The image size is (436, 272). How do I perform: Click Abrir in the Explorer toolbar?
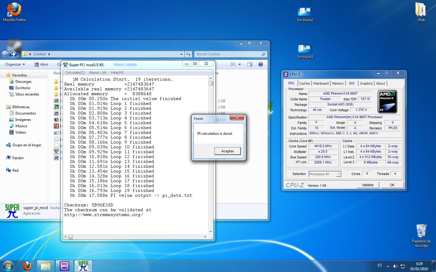coord(41,64)
